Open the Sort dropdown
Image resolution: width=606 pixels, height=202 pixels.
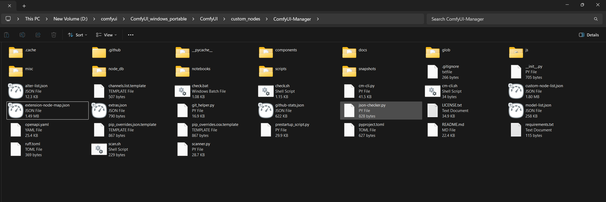pos(78,35)
